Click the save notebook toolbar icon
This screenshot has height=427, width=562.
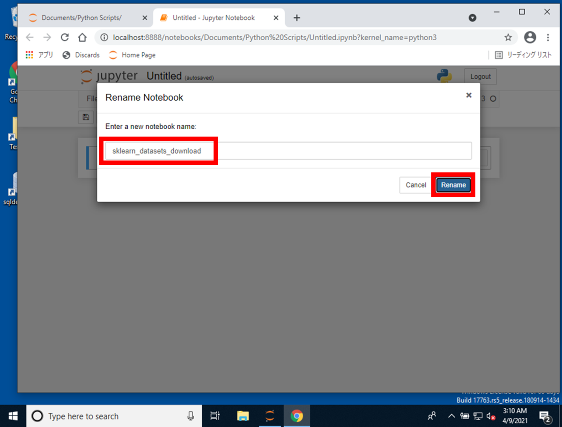pyautogui.click(x=86, y=117)
